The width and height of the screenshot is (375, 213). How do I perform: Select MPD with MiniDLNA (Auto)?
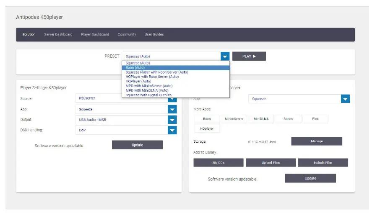click(175, 90)
